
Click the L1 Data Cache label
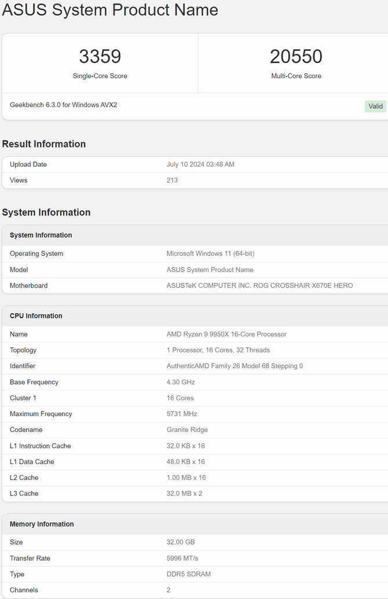(x=32, y=462)
